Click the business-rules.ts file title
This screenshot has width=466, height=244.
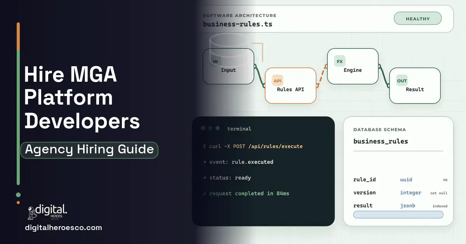(237, 24)
